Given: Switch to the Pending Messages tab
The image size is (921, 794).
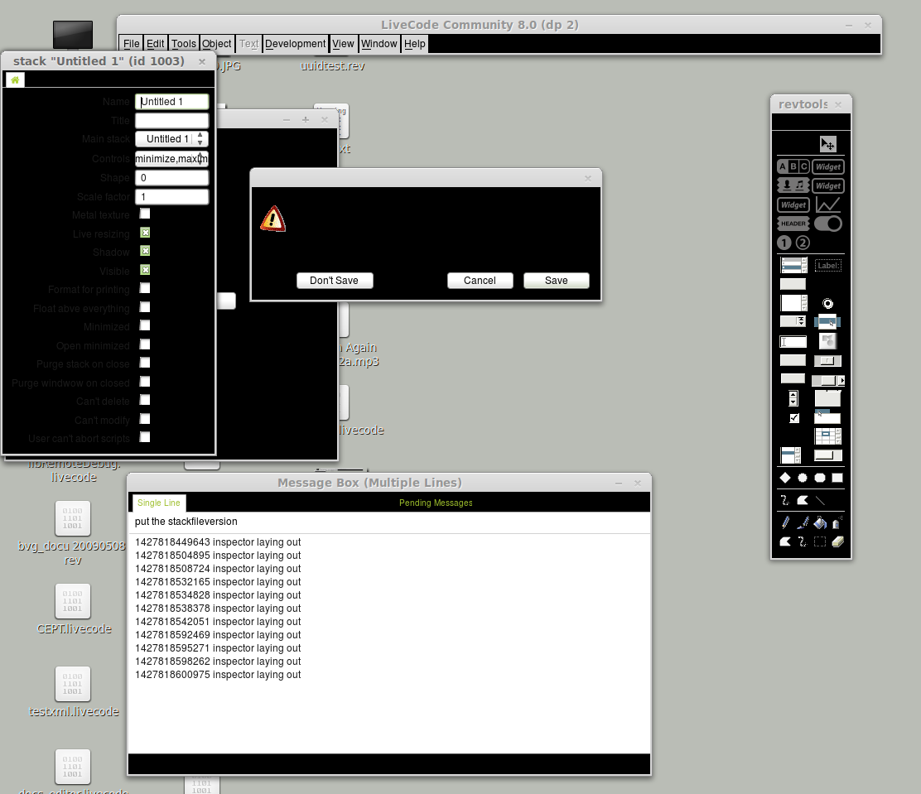Looking at the screenshot, I should tap(436, 503).
